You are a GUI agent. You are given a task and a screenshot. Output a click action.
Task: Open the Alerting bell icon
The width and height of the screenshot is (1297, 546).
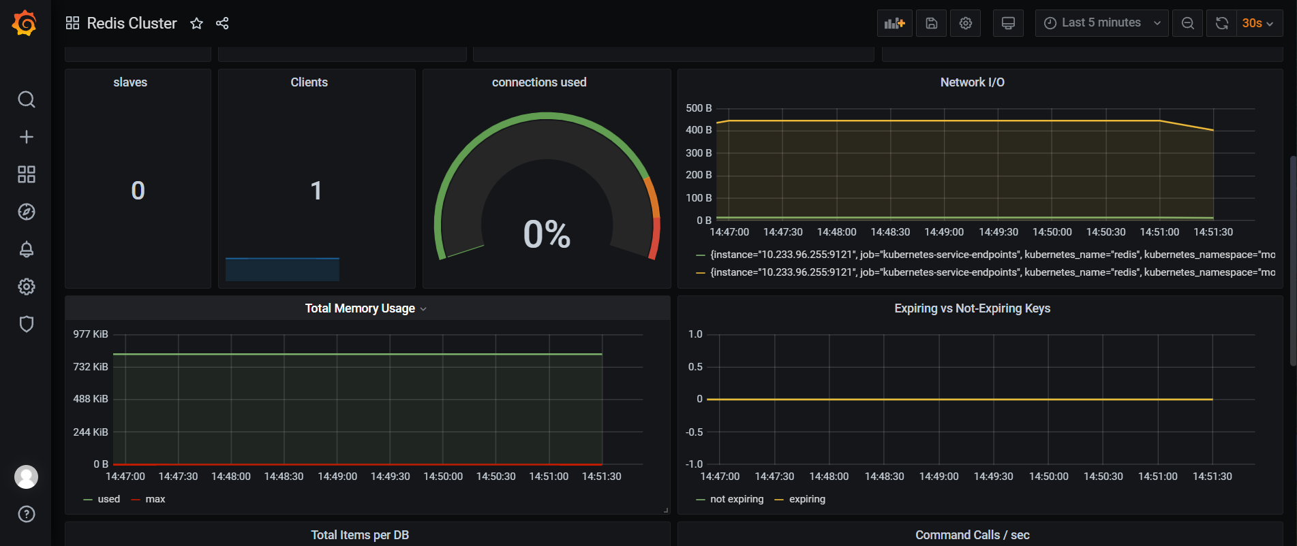(26, 249)
